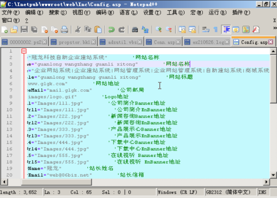Click the Find binoculars icon
Screen dimensions: 277x198
coord(135,30)
